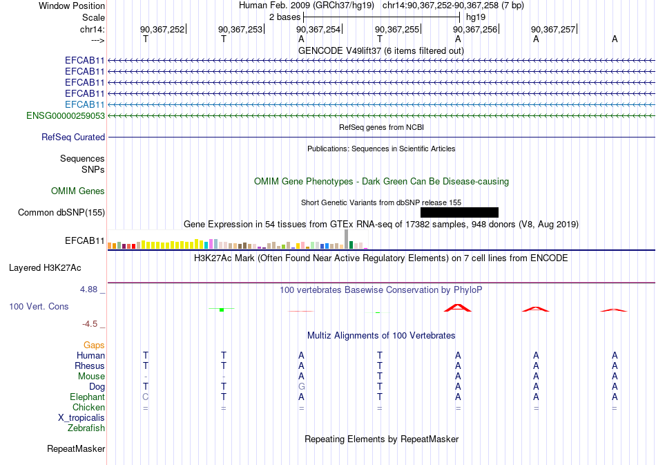Screen dimensions: 656x465
Task: Click the black Common dbSNP variant block
Action: click(459, 212)
